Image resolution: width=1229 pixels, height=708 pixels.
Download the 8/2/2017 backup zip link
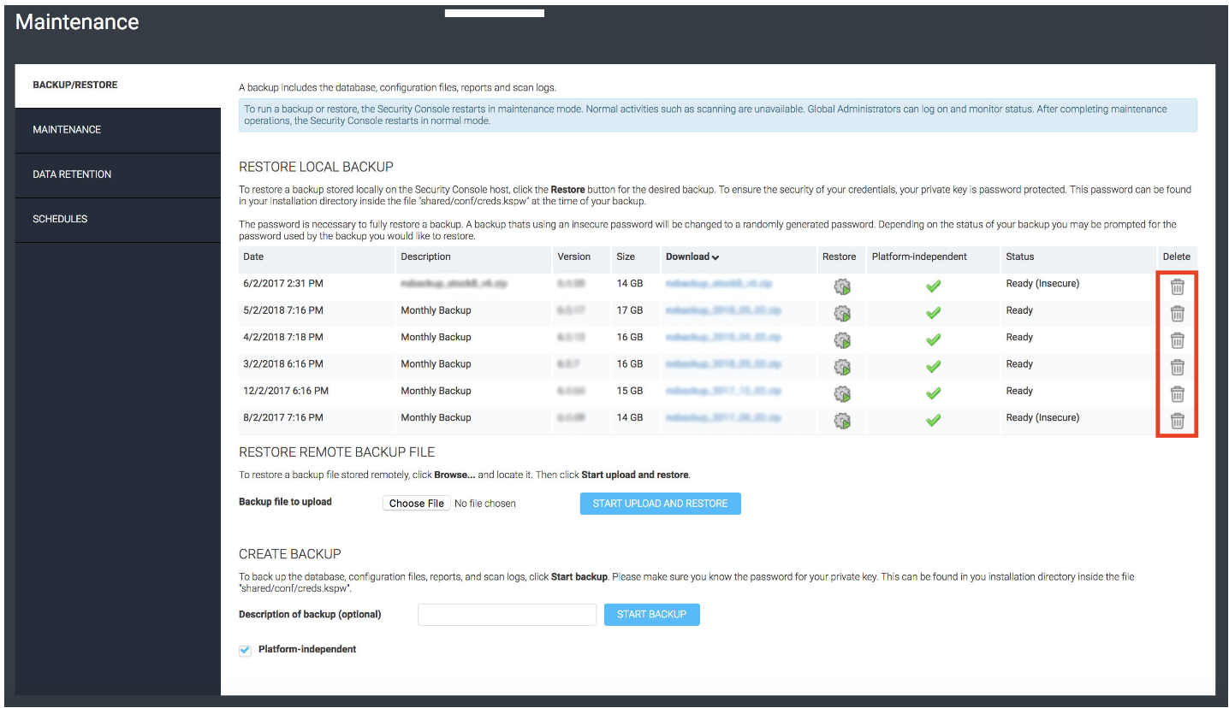pos(723,418)
